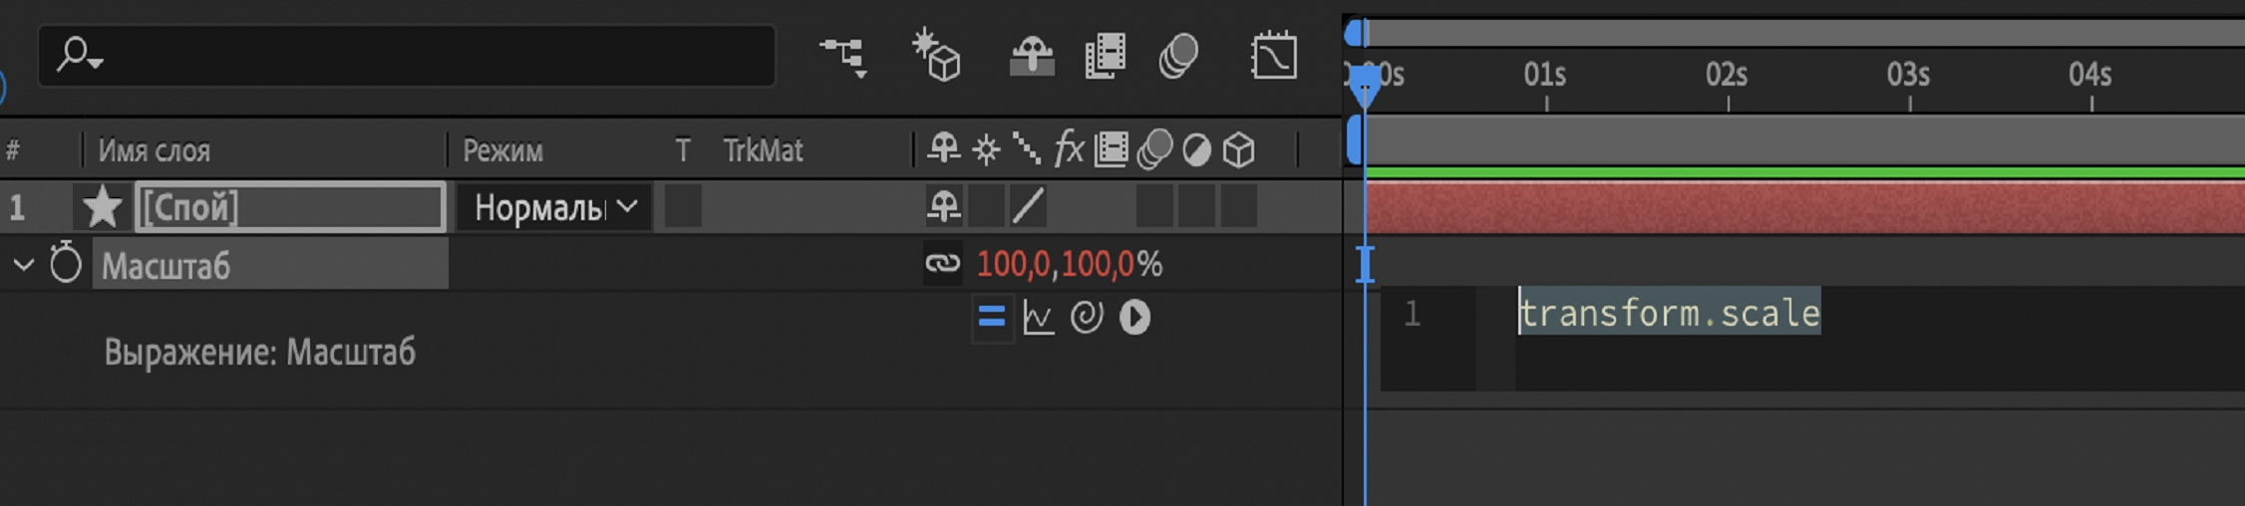This screenshot has width=2245, height=506.
Task: Click the Имя слоя column header
Action: click(x=154, y=150)
